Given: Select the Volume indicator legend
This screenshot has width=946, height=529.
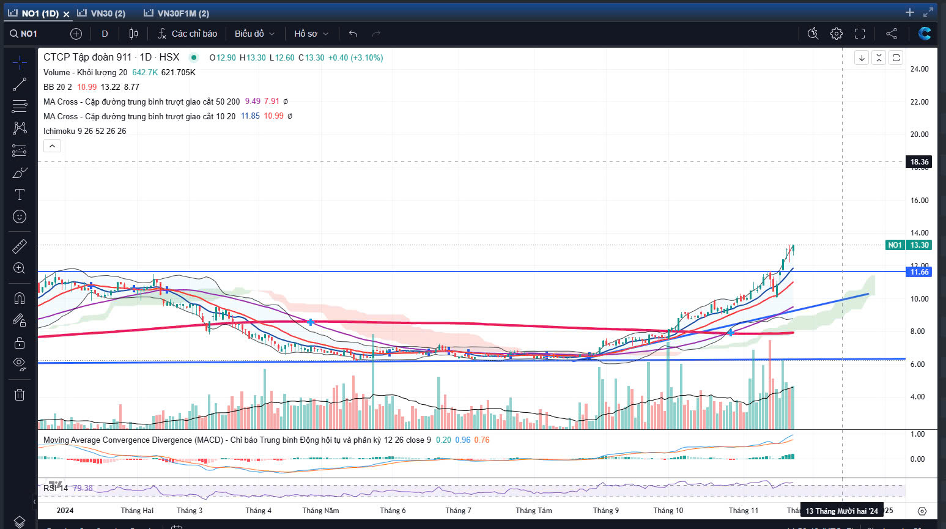Looking at the screenshot, I should [85, 72].
